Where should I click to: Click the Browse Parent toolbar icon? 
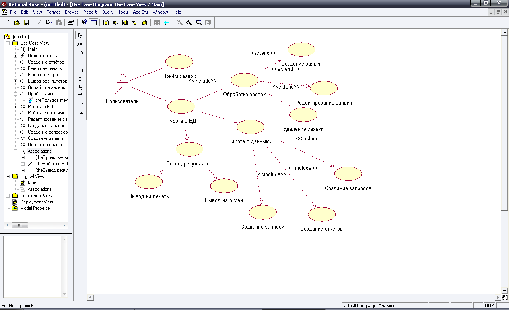pos(157,23)
